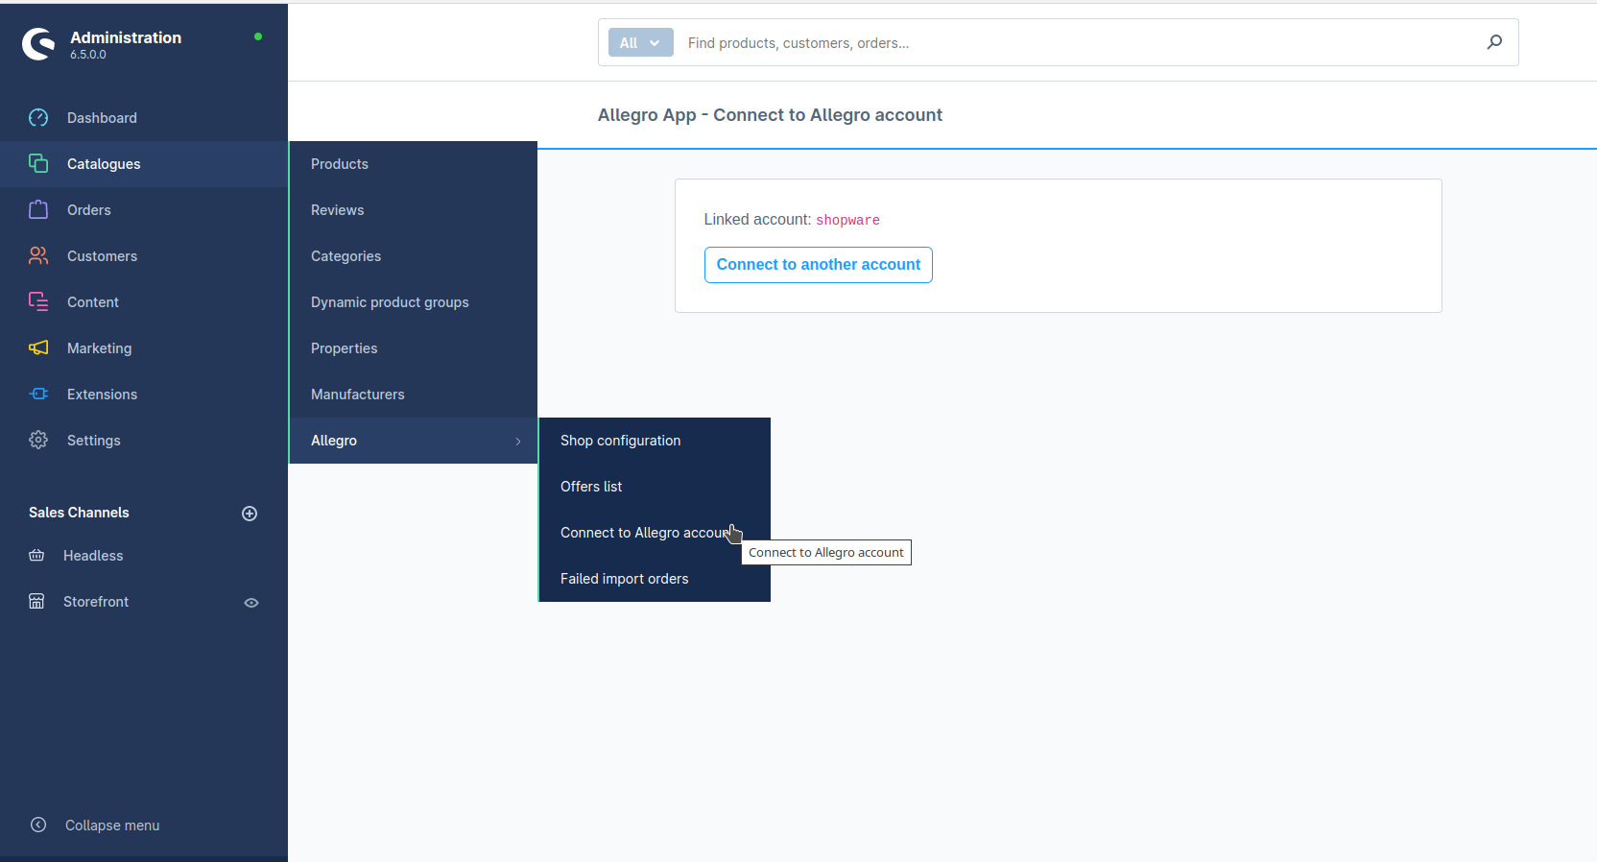The height and width of the screenshot is (862, 1597).
Task: Click the search magnifier icon
Action: pyautogui.click(x=1494, y=42)
